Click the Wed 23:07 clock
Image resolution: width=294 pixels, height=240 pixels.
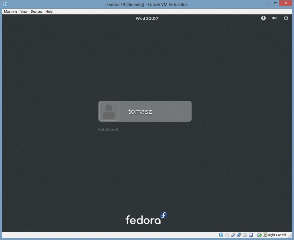tap(147, 18)
